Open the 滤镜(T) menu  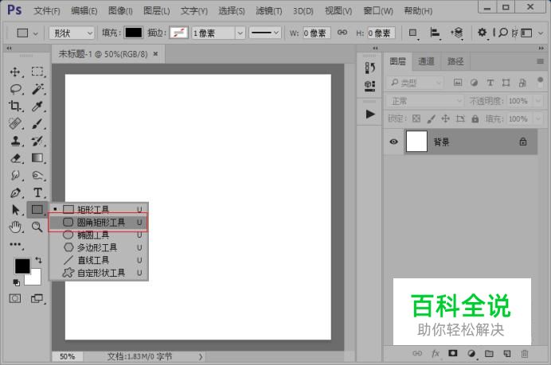tap(269, 11)
